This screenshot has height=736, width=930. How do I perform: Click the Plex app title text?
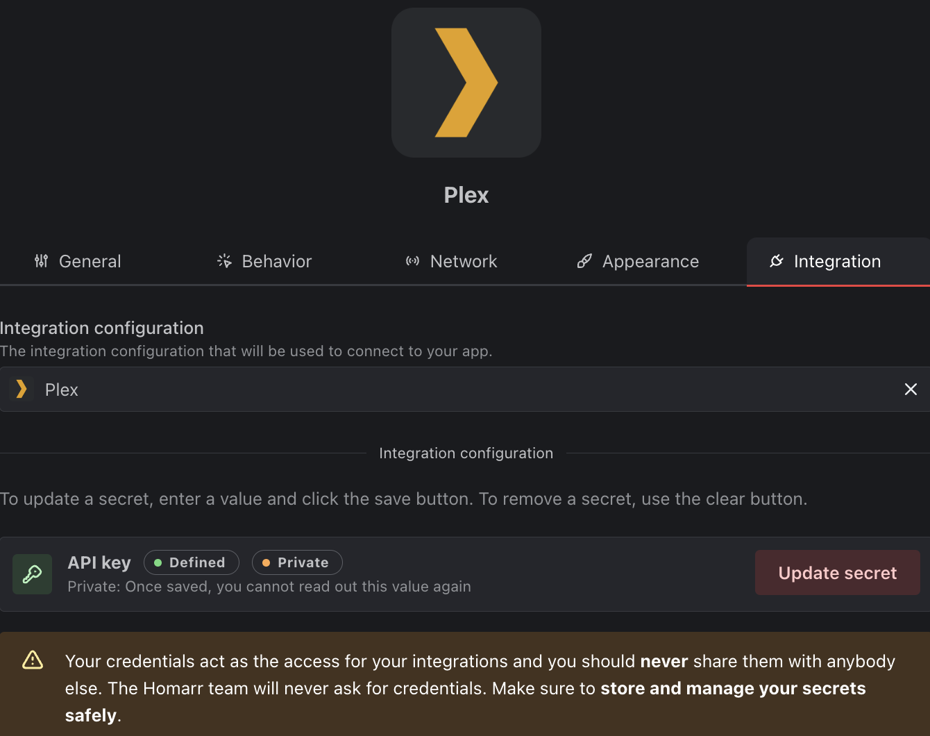[x=466, y=195]
